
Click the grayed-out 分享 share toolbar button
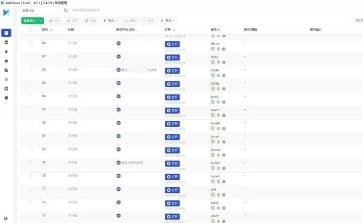pyautogui.click(x=148, y=21)
